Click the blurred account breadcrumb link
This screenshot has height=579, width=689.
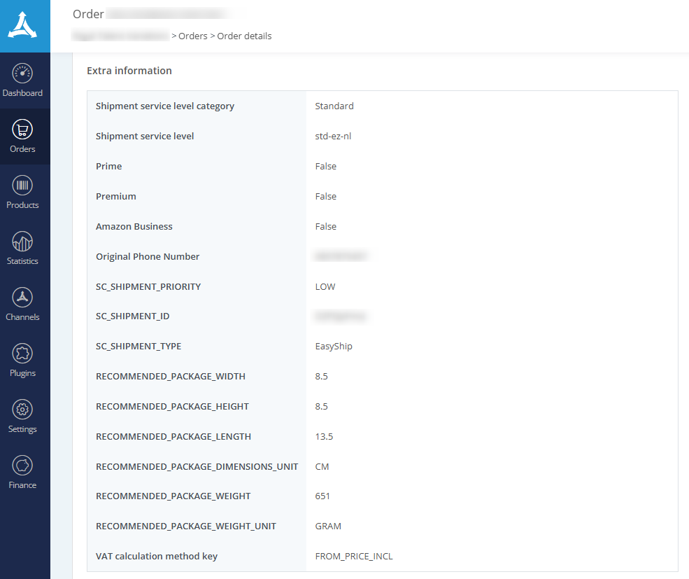[120, 35]
